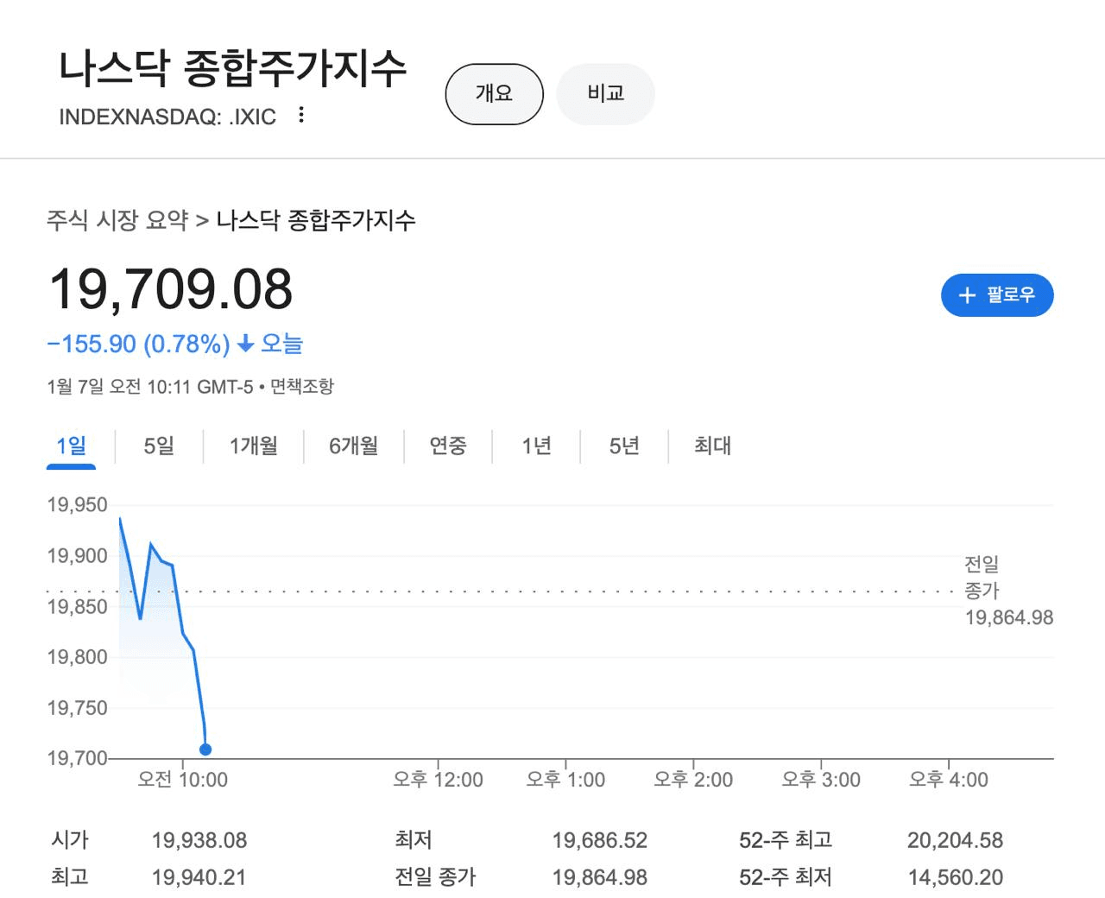
Task: Show the 1개월 chart range
Action: [x=253, y=446]
